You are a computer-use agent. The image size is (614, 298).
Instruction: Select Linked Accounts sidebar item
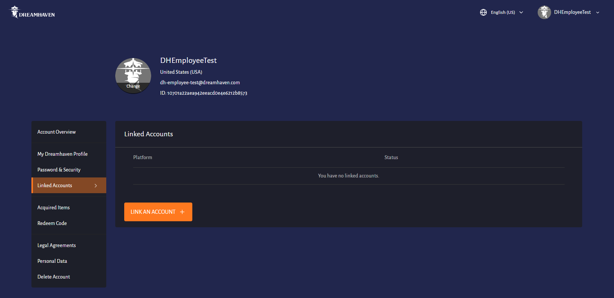pyautogui.click(x=69, y=185)
